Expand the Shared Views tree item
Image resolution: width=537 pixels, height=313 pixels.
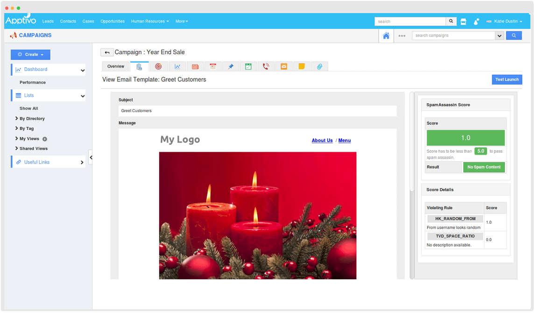coord(17,149)
